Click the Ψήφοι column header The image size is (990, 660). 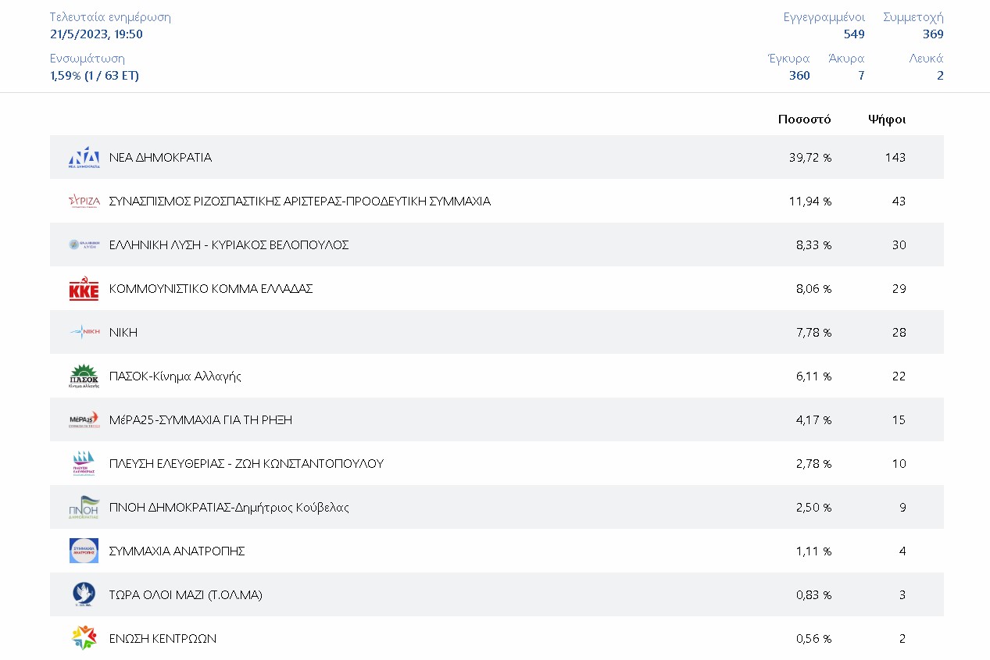(887, 120)
